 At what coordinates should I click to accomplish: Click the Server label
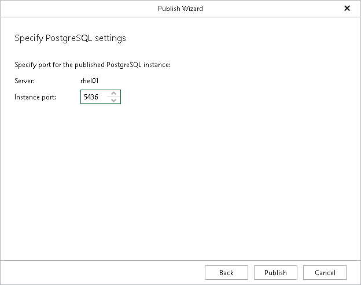(24, 81)
